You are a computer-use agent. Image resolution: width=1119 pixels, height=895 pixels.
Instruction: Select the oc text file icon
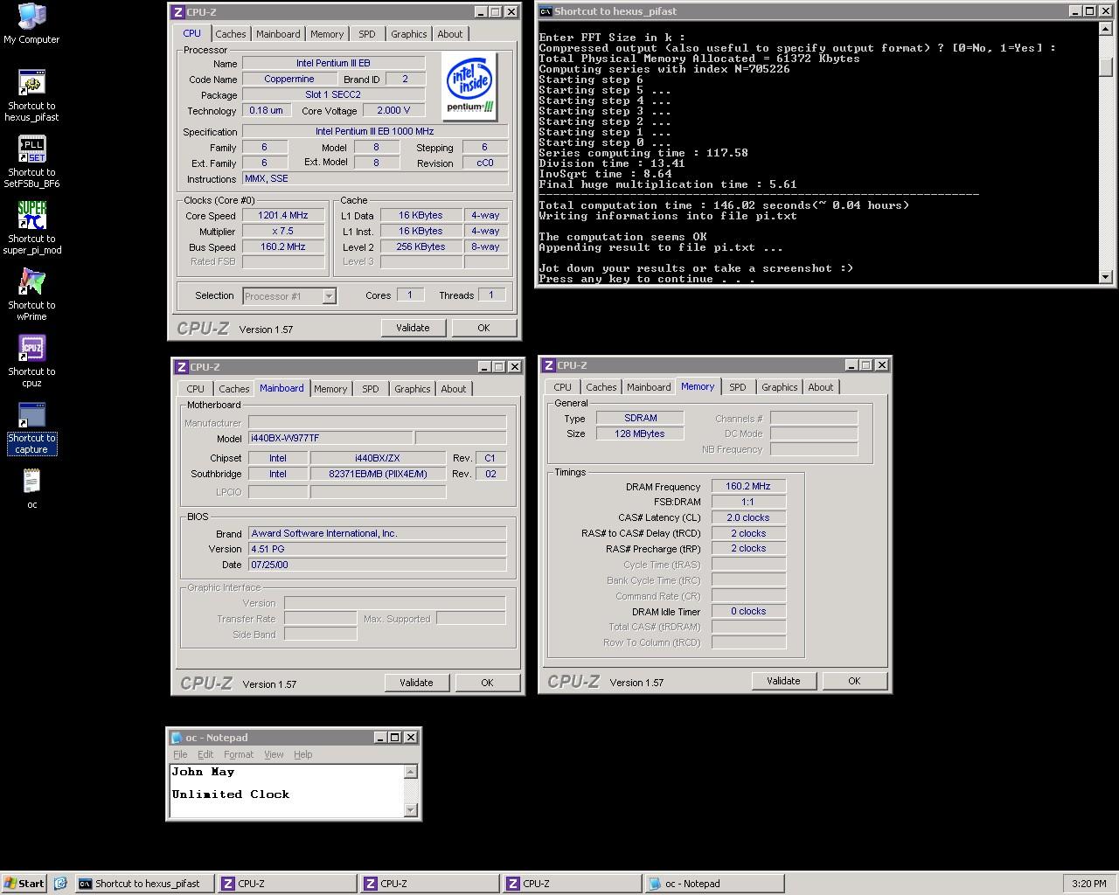pyautogui.click(x=31, y=489)
